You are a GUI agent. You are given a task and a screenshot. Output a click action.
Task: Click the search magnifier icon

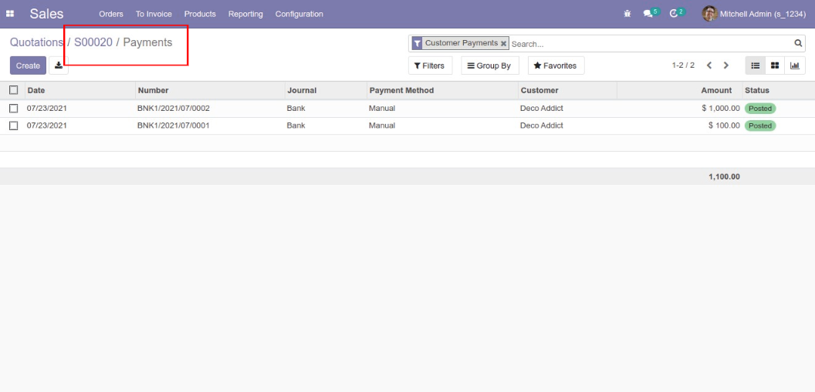coord(798,43)
